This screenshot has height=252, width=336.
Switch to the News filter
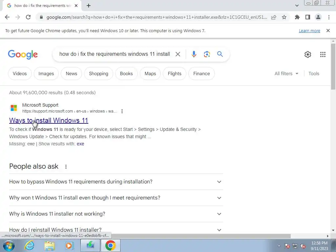tap(71, 73)
